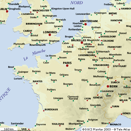Click the Nantes marker dot
Screen dimensions: 131x131
(x=37, y=84)
